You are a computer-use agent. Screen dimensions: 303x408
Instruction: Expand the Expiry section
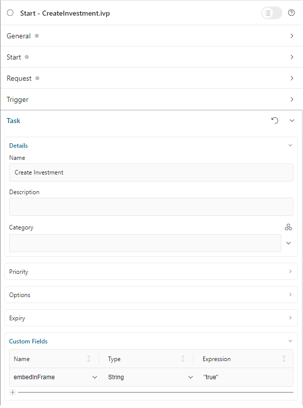pyautogui.click(x=291, y=318)
